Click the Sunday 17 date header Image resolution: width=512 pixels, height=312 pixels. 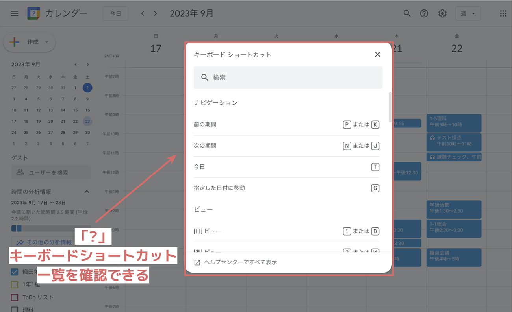coord(156,48)
